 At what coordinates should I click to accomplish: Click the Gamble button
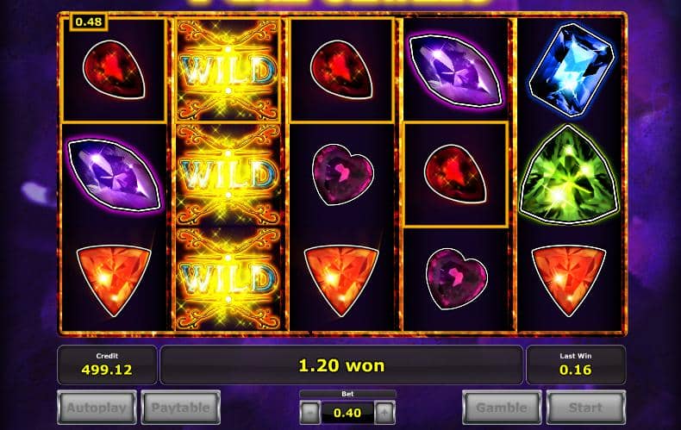point(502,408)
